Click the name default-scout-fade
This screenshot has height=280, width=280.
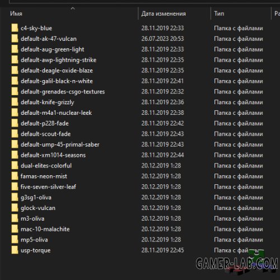click(x=46, y=134)
